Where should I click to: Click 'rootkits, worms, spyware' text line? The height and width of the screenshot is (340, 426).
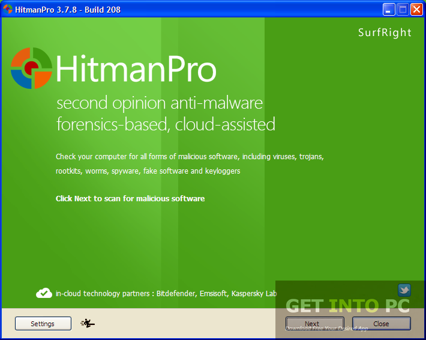point(148,171)
